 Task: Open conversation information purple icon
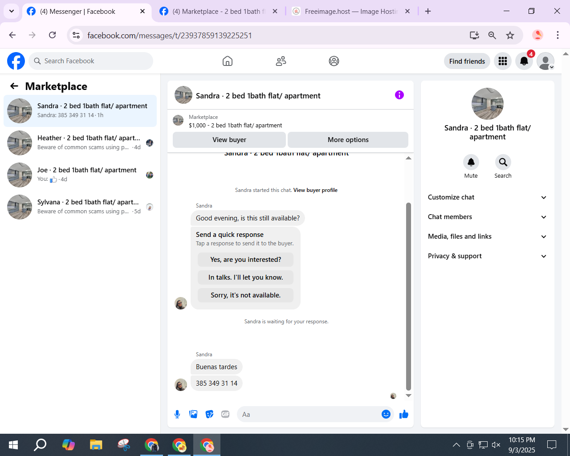[x=399, y=95]
